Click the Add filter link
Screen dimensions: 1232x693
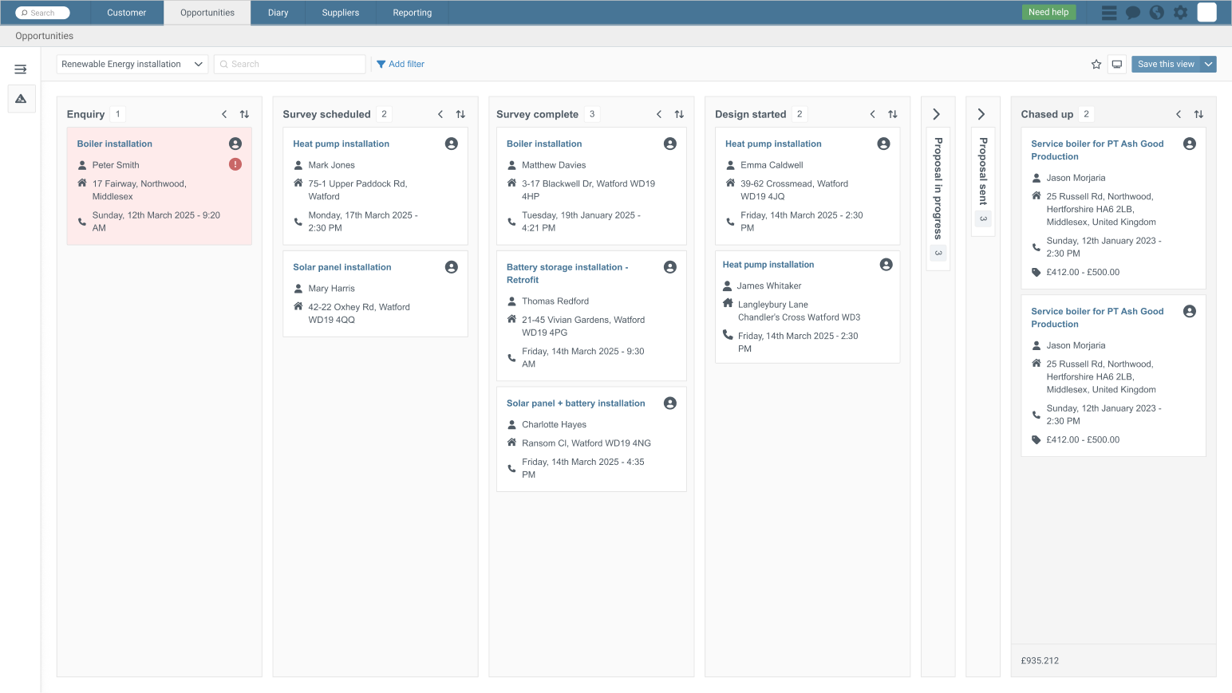[401, 65]
